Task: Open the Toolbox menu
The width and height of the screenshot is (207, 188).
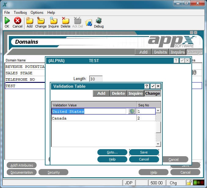Action: [20, 13]
